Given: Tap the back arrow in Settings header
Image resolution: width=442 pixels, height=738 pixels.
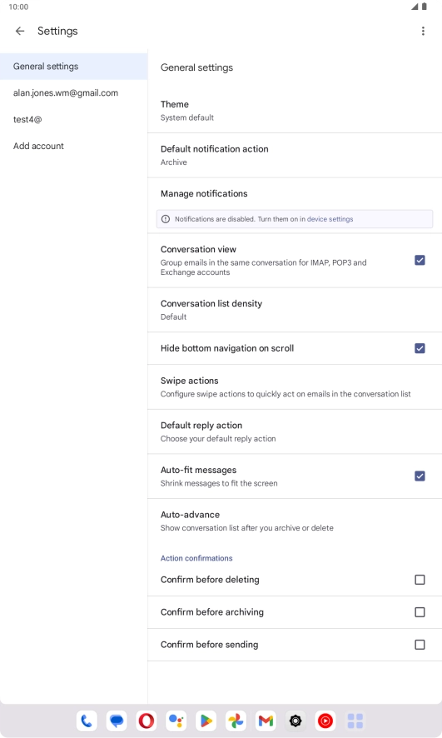Looking at the screenshot, I should (20, 31).
